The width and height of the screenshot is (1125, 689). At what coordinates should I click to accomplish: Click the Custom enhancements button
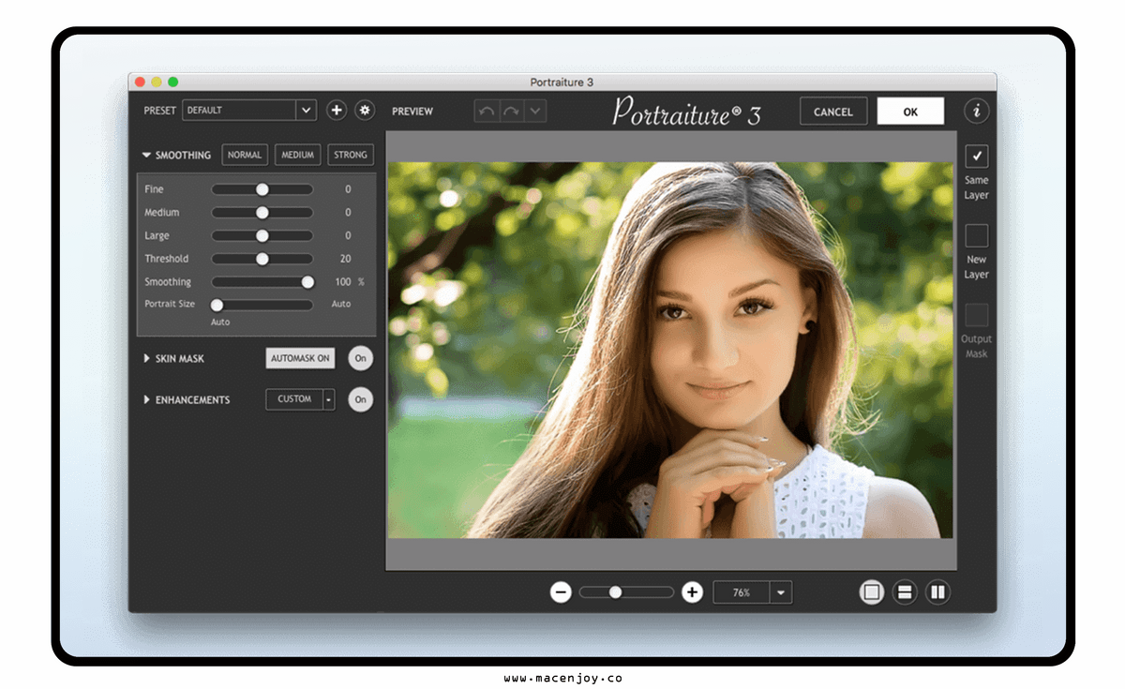click(294, 399)
